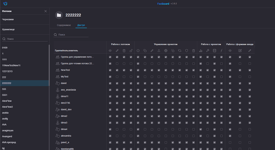Click the refresh arrows column icon
This screenshot has height=150, width=275.
tap(180, 51)
